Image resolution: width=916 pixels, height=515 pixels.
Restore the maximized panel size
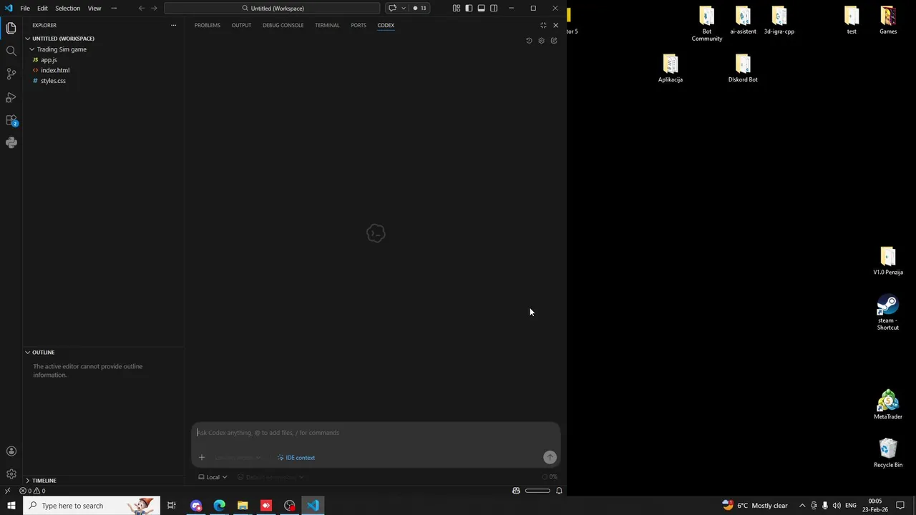[x=543, y=25]
